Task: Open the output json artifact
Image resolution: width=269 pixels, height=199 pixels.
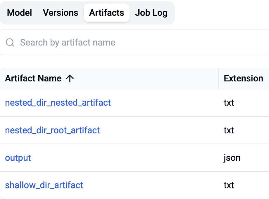Action: point(18,158)
